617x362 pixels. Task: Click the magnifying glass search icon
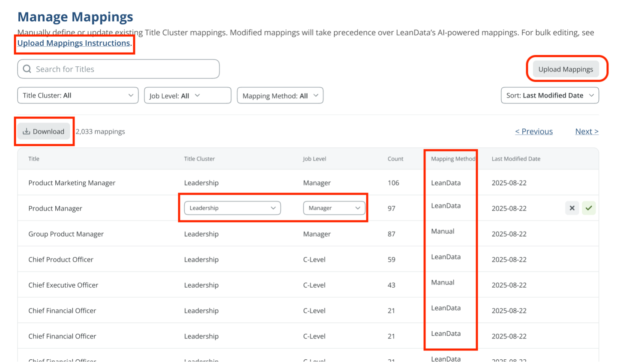point(27,69)
